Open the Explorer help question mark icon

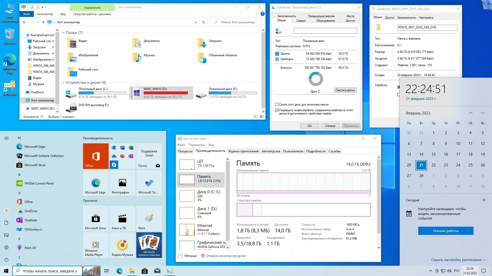pyautogui.click(x=262, y=14)
